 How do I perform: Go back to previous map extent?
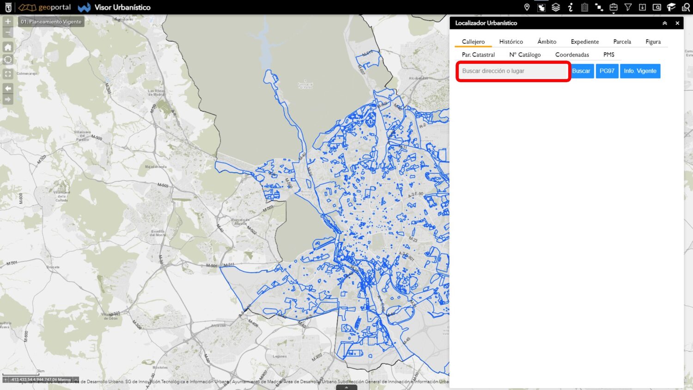(8, 88)
